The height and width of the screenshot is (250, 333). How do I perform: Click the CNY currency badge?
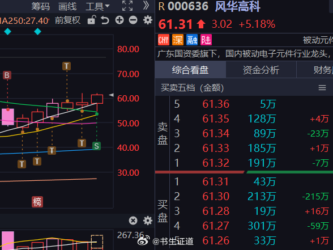pyautogui.click(x=164, y=40)
